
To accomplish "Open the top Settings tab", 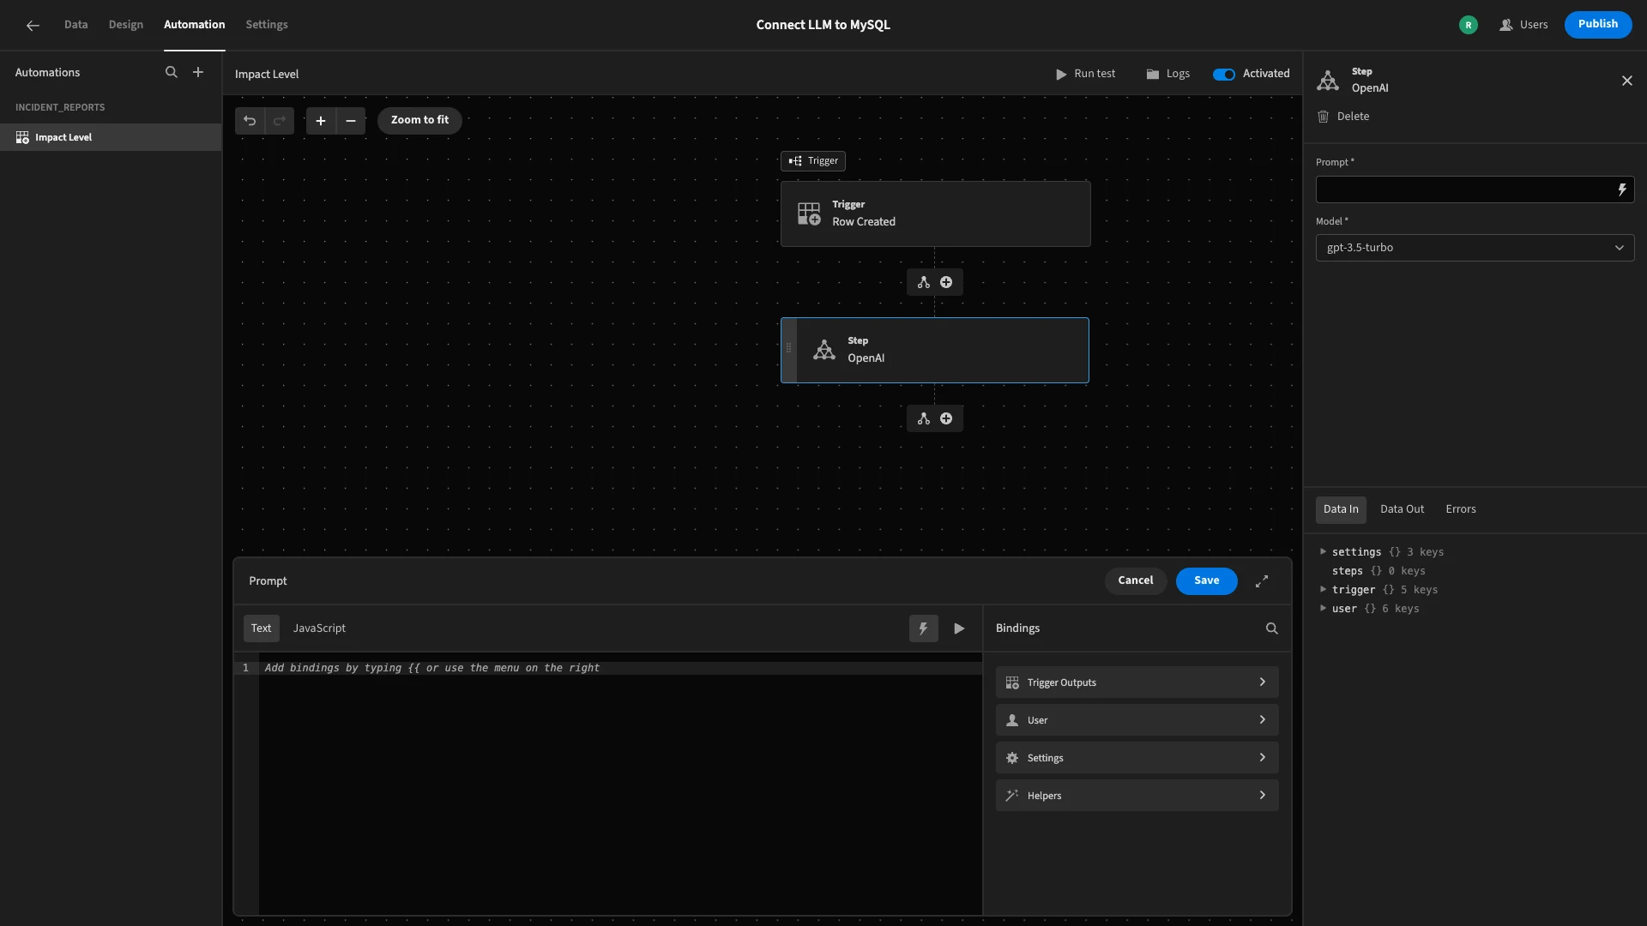I will coord(267,25).
